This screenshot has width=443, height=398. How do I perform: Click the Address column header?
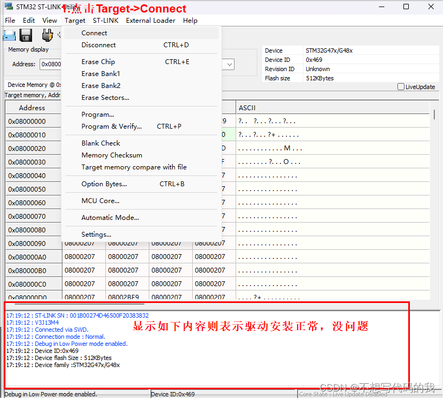[32, 108]
